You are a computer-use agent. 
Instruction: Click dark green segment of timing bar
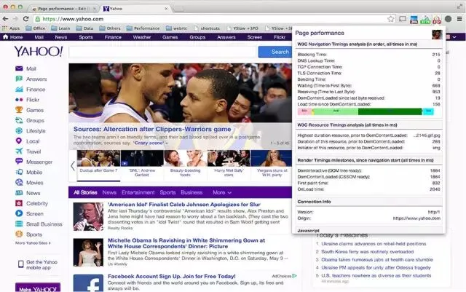tap(390, 112)
